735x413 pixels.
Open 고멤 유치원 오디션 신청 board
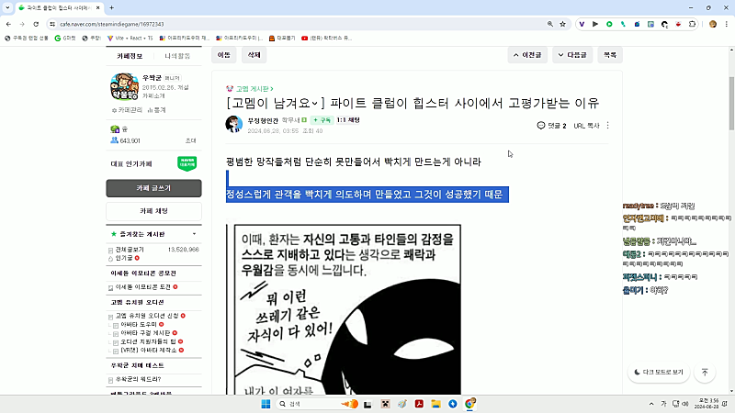pyautogui.click(x=147, y=316)
